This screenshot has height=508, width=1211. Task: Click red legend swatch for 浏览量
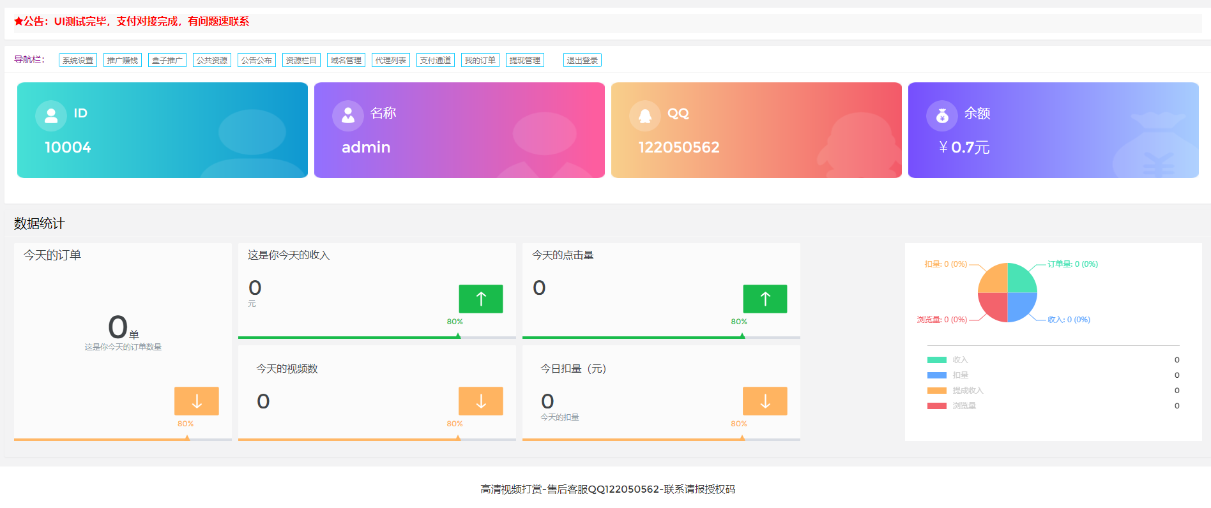(937, 406)
